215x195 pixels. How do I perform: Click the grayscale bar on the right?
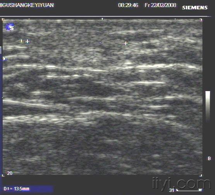click(x=208, y=106)
